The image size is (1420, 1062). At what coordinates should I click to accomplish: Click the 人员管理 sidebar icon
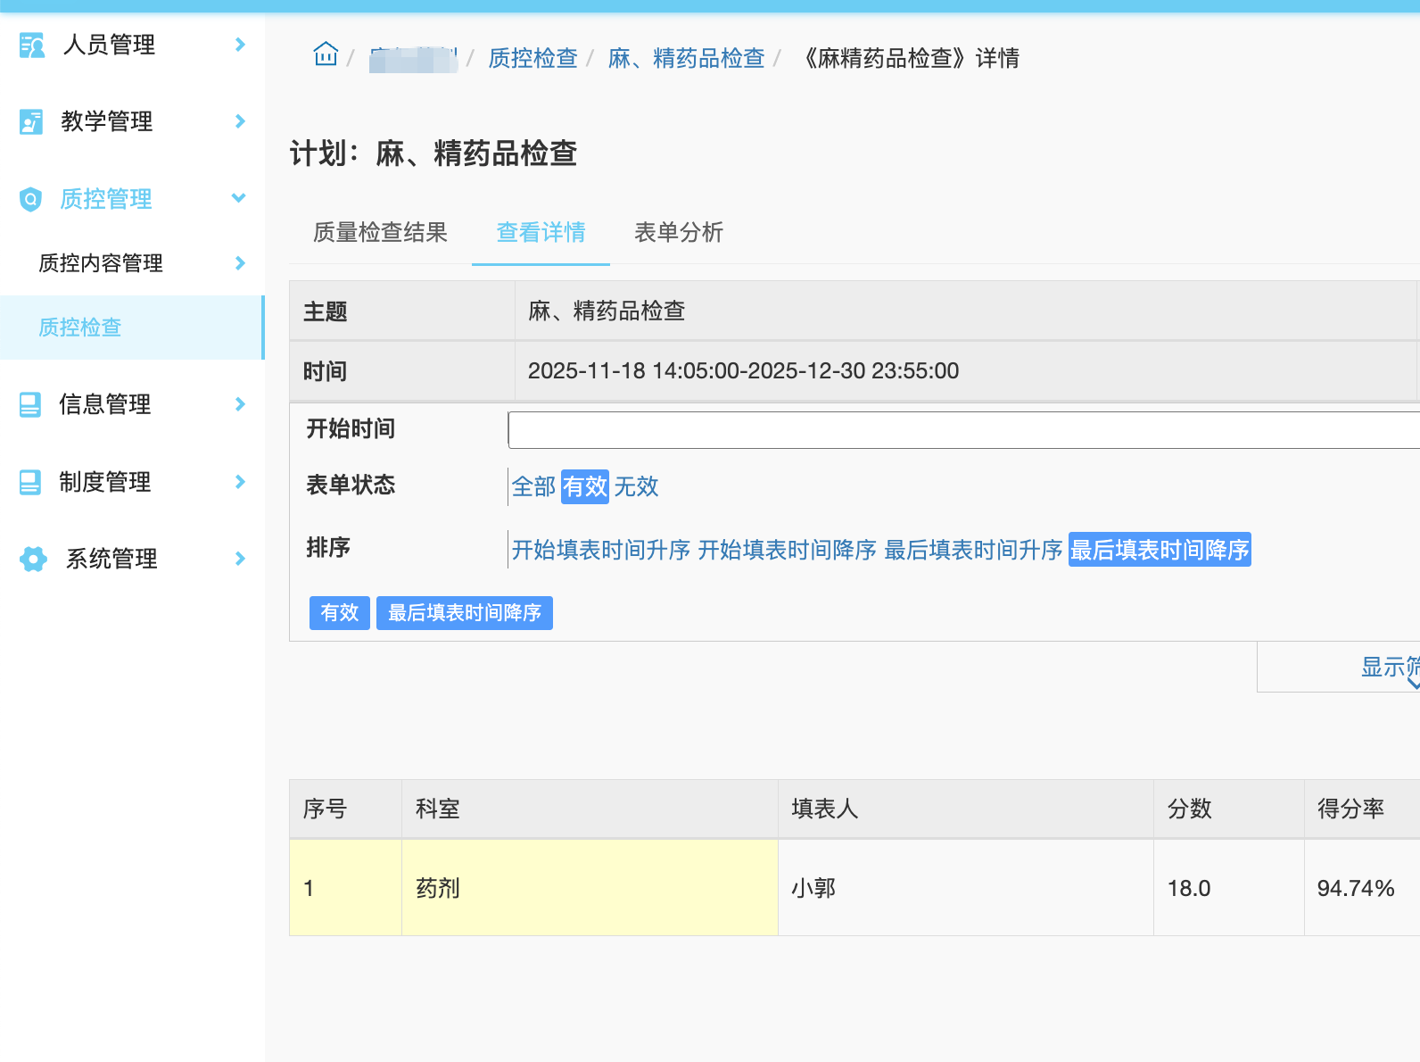(32, 45)
